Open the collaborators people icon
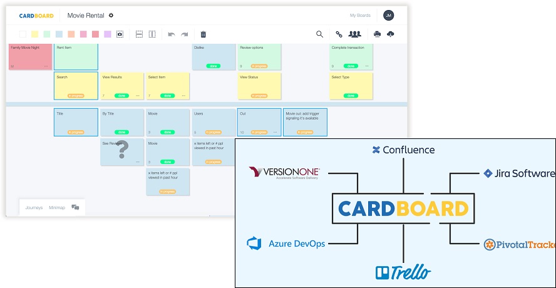Viewport: 556px width, 288px height. click(355, 34)
